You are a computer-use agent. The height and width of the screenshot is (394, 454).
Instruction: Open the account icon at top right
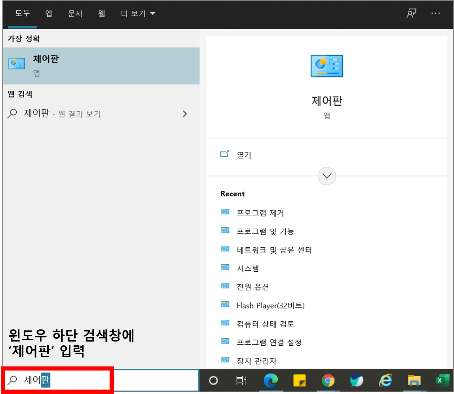(x=411, y=13)
